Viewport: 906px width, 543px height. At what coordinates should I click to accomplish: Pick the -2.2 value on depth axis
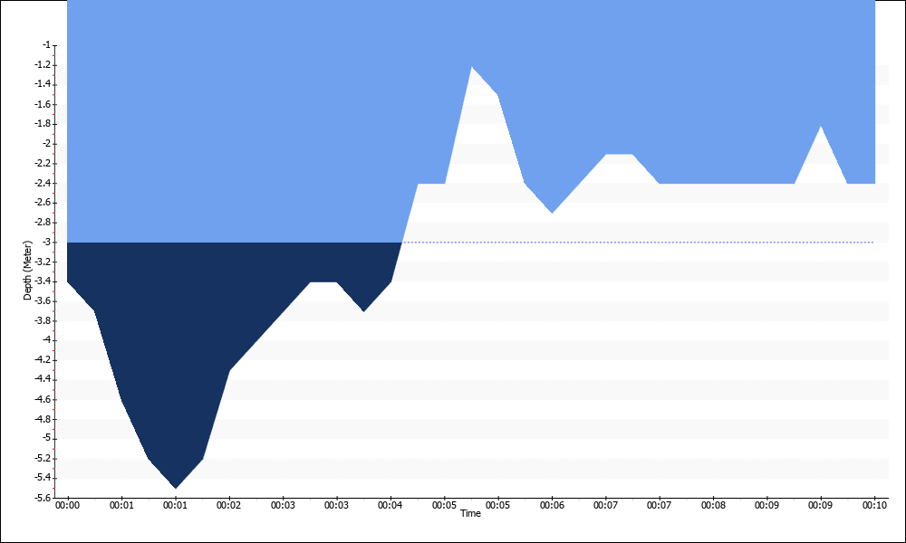pos(43,163)
